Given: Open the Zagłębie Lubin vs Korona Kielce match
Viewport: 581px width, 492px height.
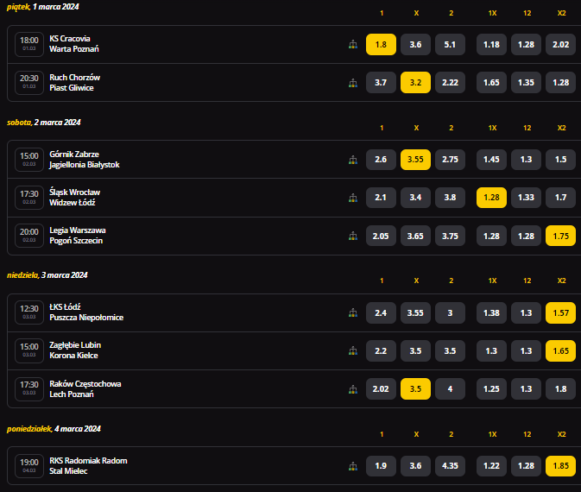Looking at the screenshot, I should point(75,350).
